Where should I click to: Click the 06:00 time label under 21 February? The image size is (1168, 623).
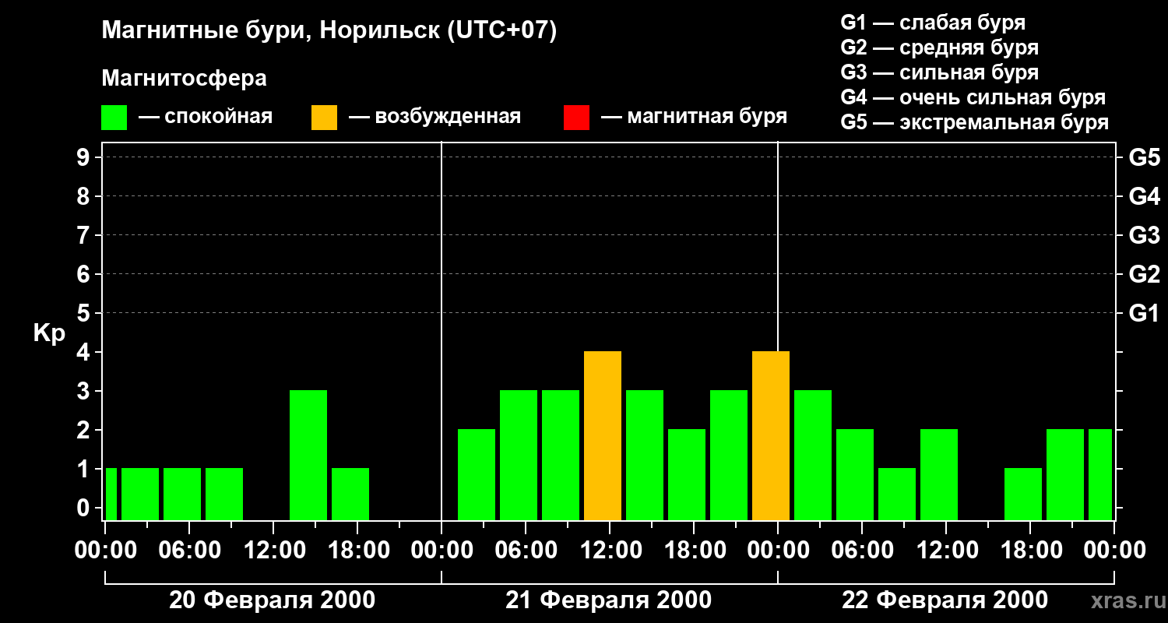(526, 550)
